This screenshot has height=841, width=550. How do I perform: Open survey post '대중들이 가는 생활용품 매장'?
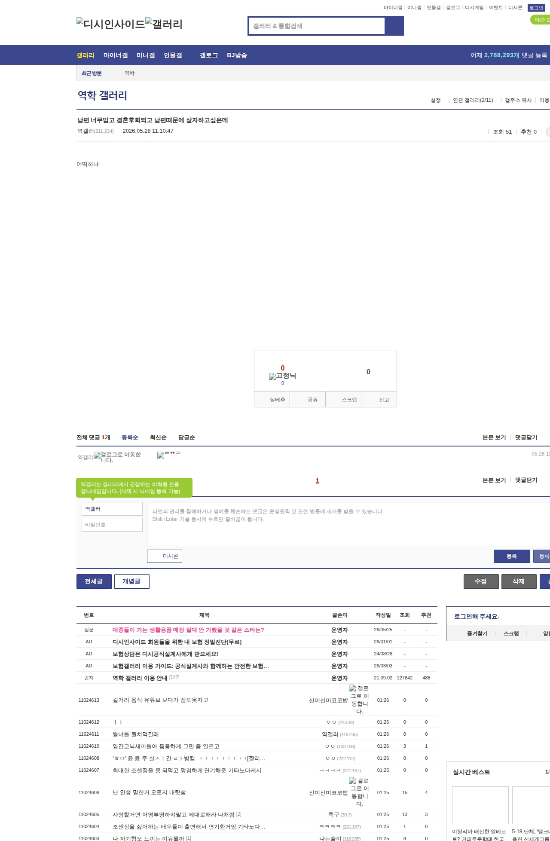tap(188, 630)
